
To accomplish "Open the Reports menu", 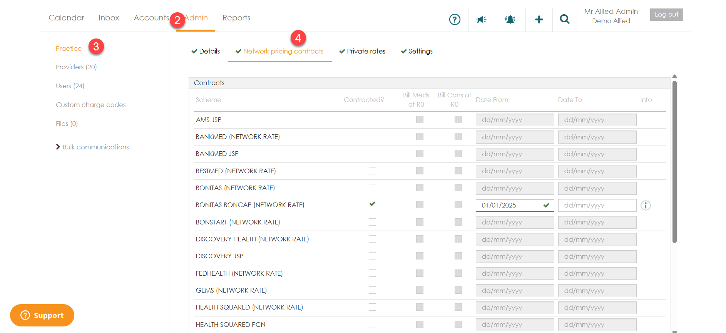I will click(236, 18).
